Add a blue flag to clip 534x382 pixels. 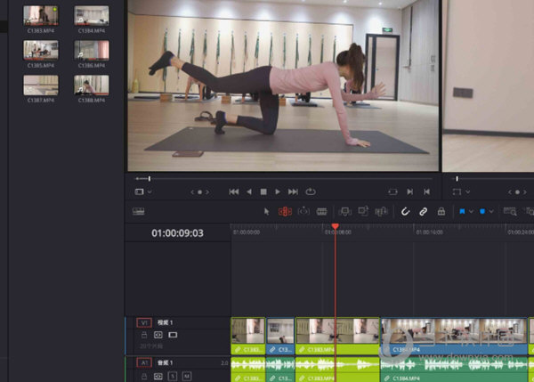(x=462, y=212)
